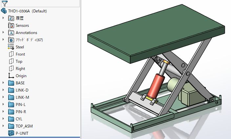231x139 pixels.
Task: Expand the Annotations node
Action: 3,32
